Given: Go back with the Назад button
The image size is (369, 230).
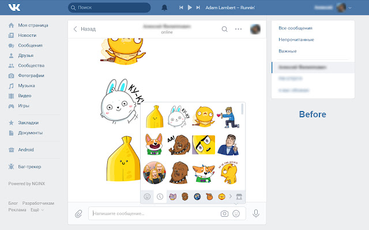Looking at the screenshot, I should [85, 29].
